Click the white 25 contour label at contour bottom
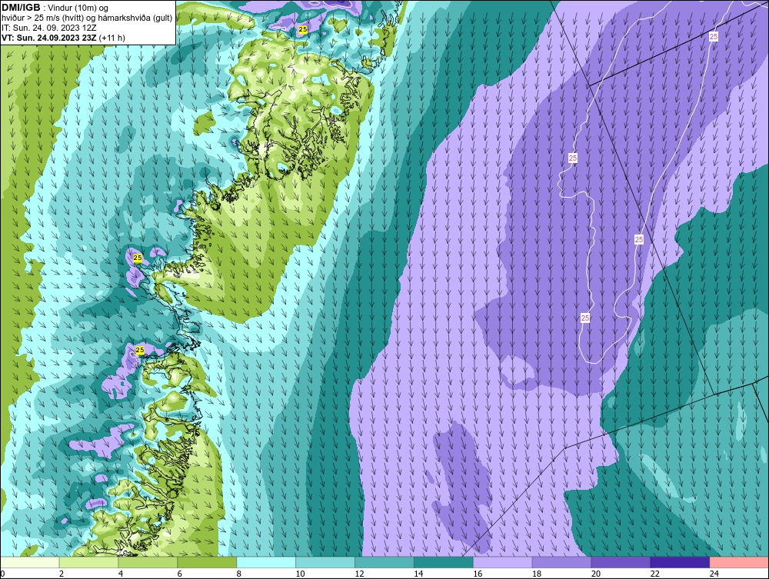The width and height of the screenshot is (769, 579). coord(585,318)
